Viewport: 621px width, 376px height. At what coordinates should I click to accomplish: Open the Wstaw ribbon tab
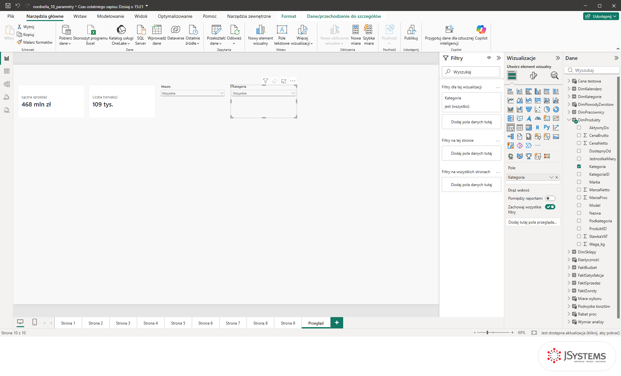[x=80, y=16]
